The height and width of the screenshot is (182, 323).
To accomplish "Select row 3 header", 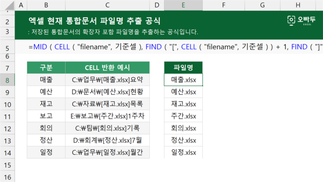I will pos(8,32).
